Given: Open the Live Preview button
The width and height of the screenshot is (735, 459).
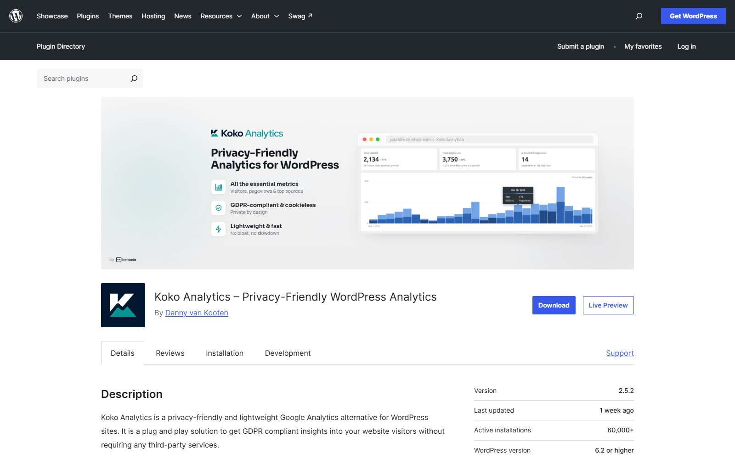Looking at the screenshot, I should coord(608,305).
